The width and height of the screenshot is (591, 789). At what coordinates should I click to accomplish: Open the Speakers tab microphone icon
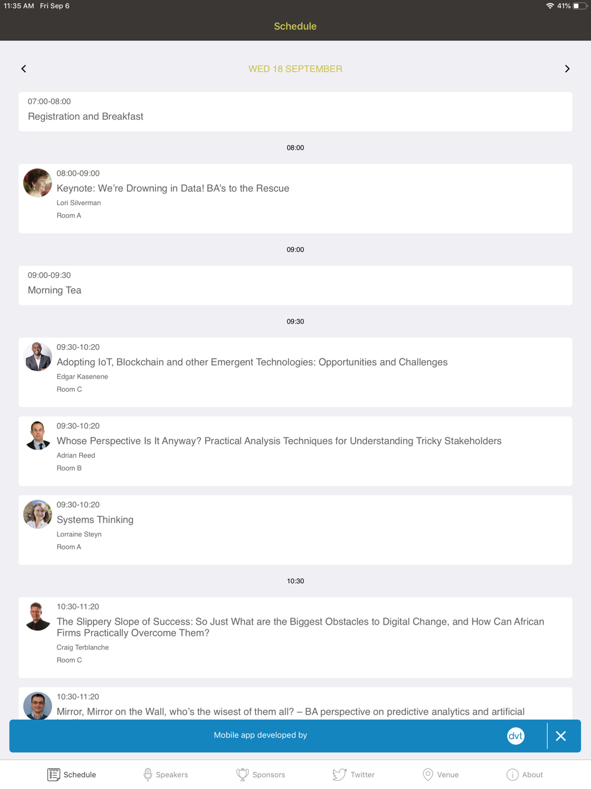148,774
